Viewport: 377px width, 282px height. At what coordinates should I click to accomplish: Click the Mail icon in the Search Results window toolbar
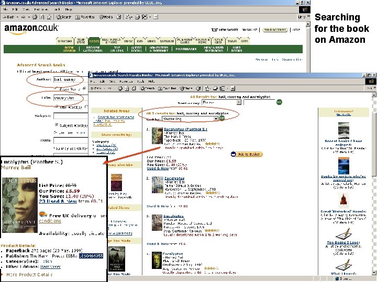point(208,88)
